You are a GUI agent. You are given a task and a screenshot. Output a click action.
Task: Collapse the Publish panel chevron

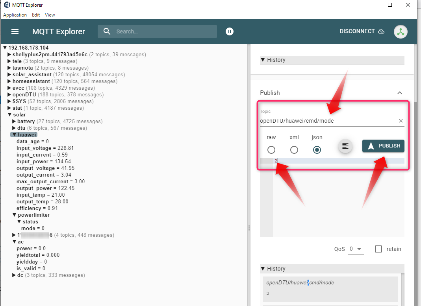coord(399,93)
